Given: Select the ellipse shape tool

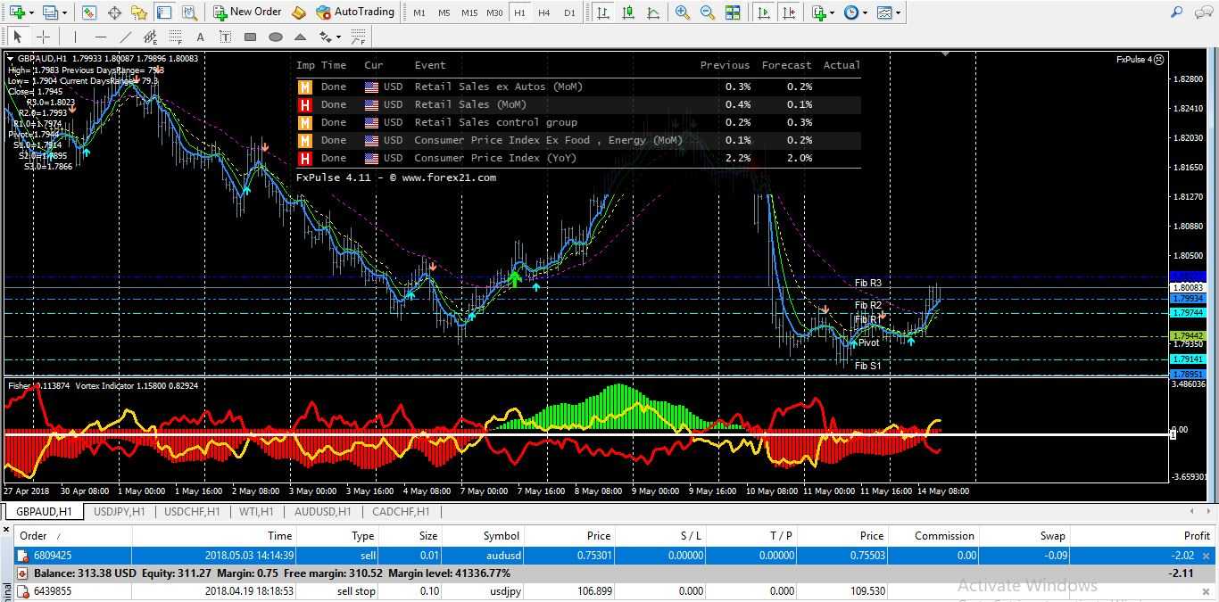Looking at the screenshot, I should click(276, 37).
